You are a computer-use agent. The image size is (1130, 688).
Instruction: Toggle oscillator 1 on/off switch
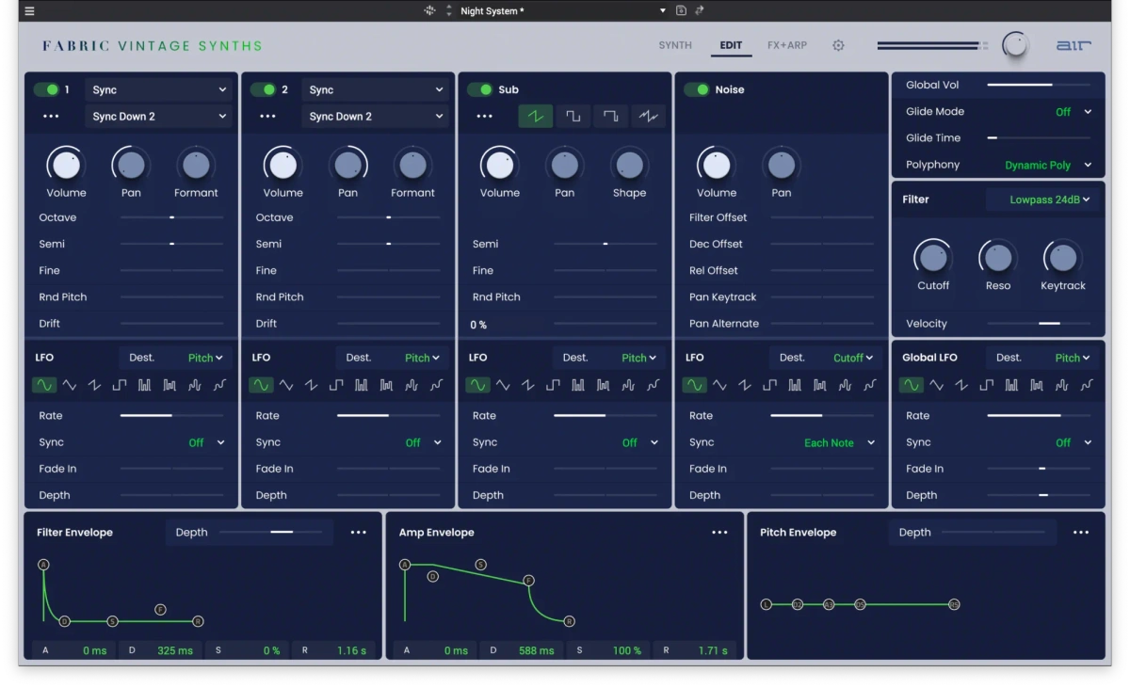click(46, 89)
